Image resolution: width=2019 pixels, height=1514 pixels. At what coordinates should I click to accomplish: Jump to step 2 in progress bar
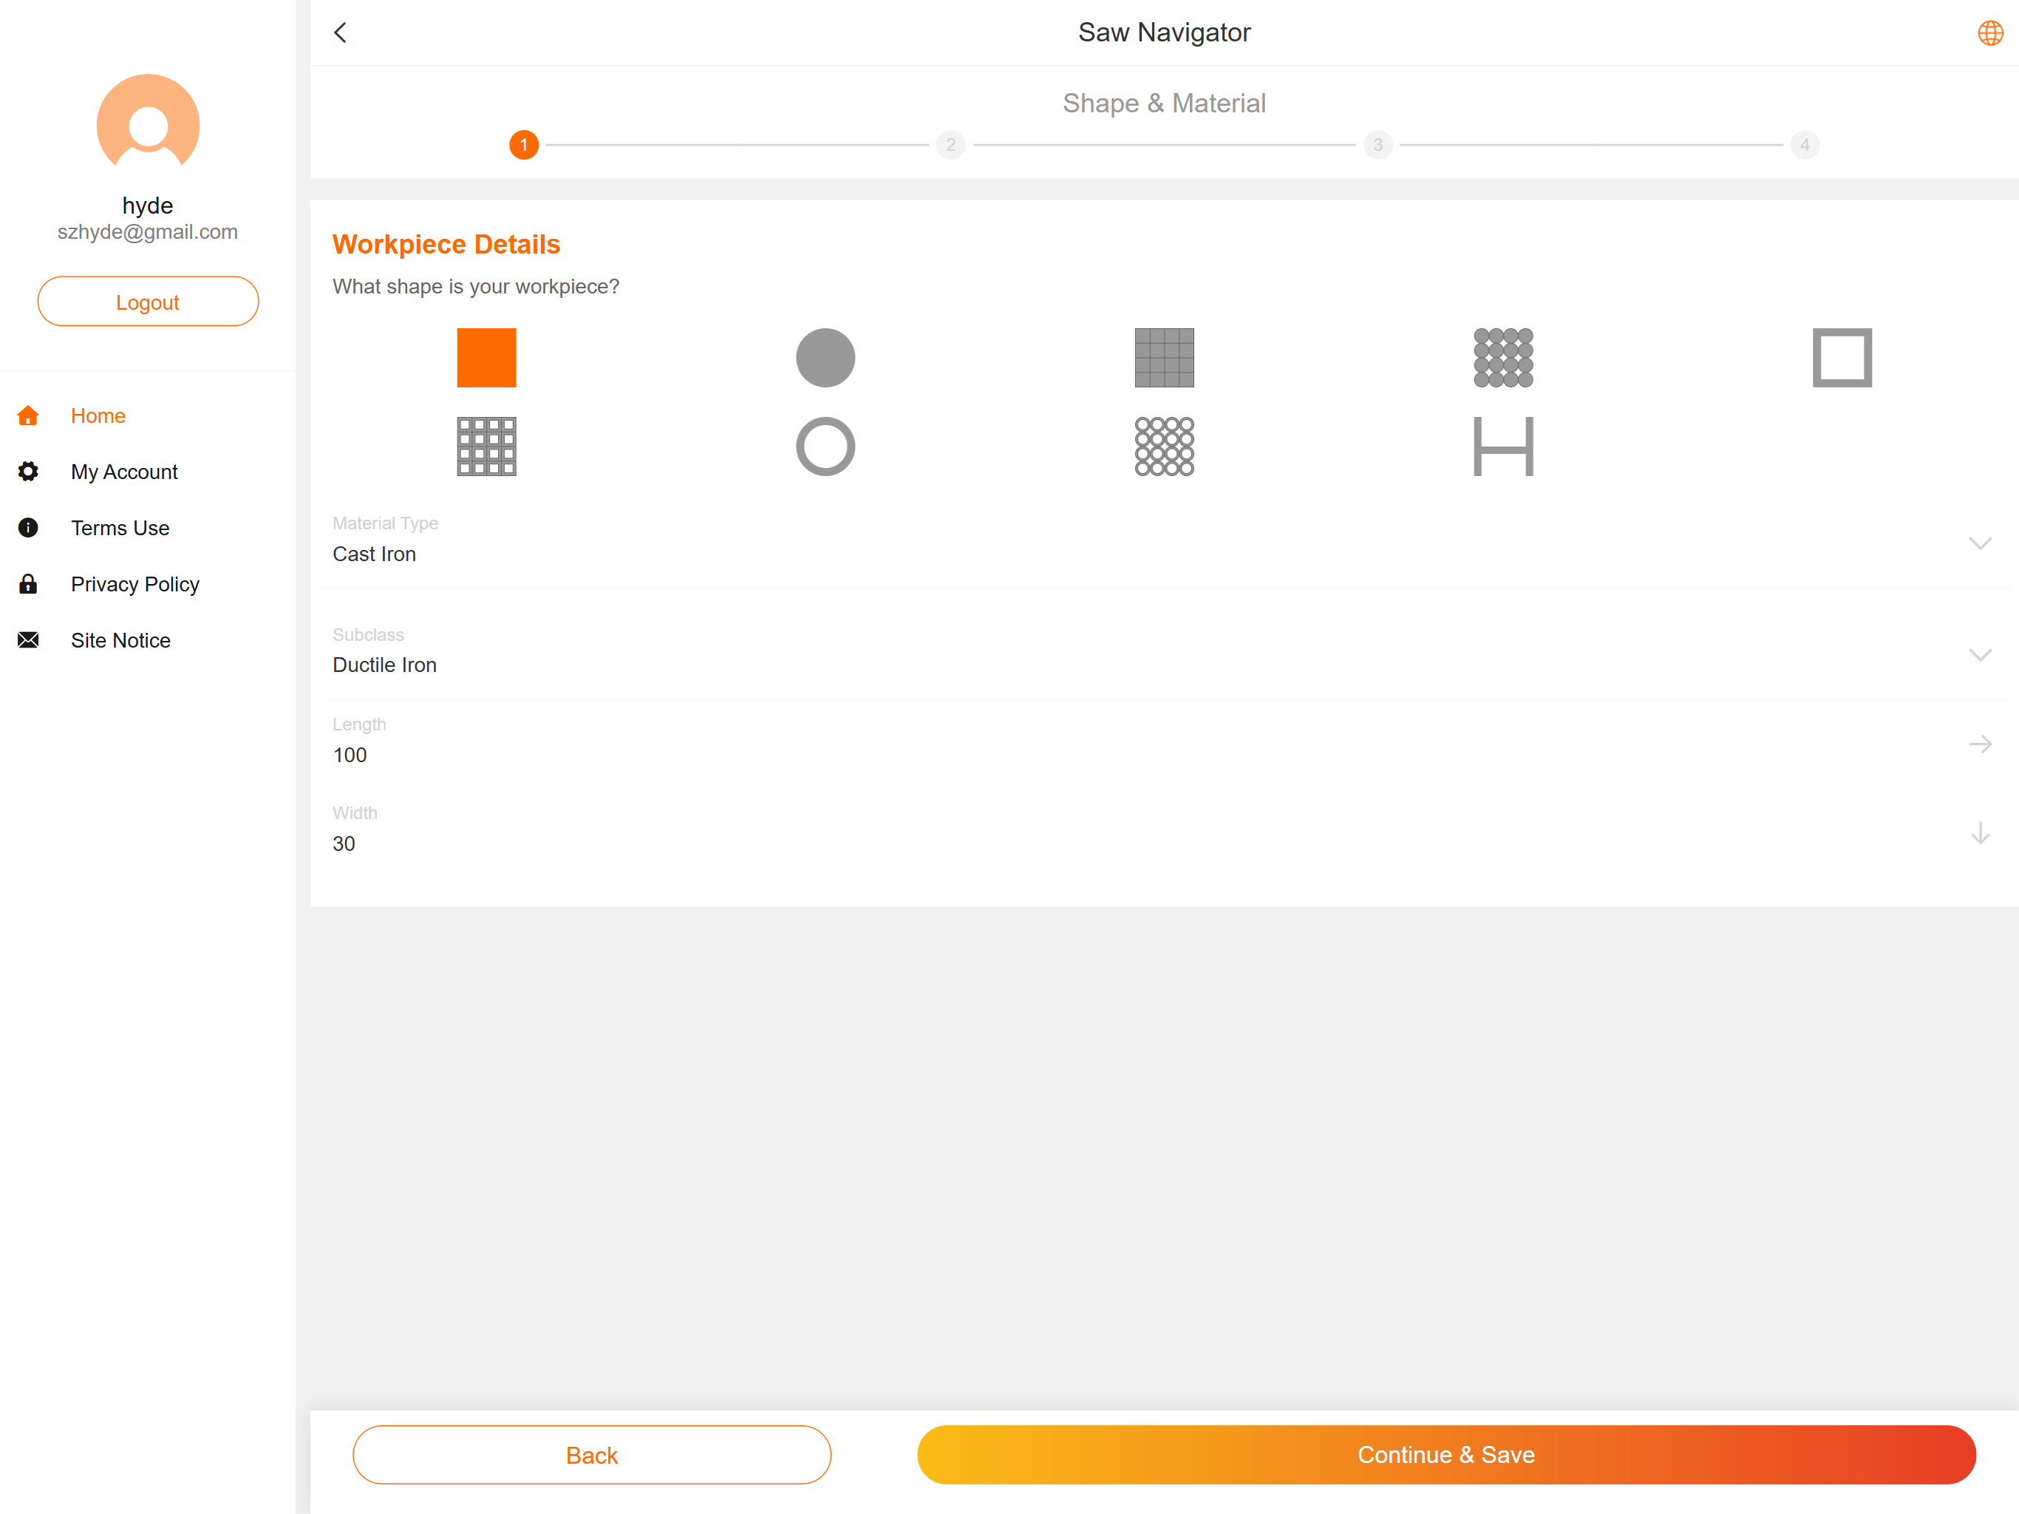tap(950, 144)
